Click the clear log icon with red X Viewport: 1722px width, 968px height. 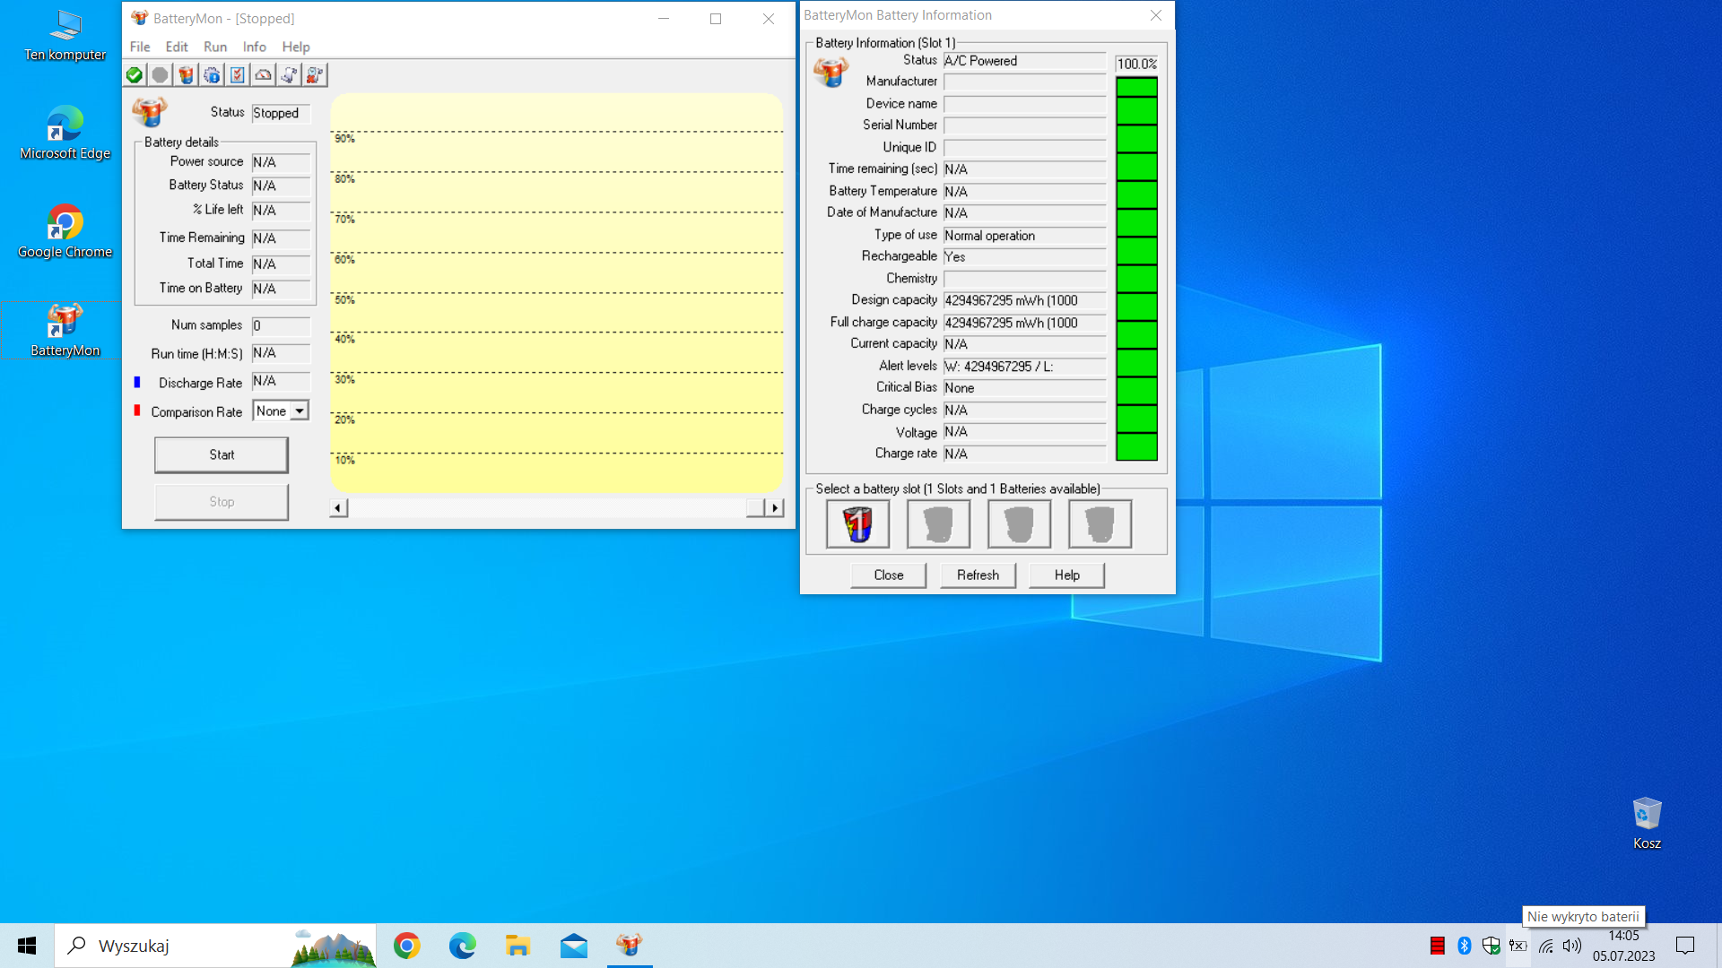coord(315,75)
